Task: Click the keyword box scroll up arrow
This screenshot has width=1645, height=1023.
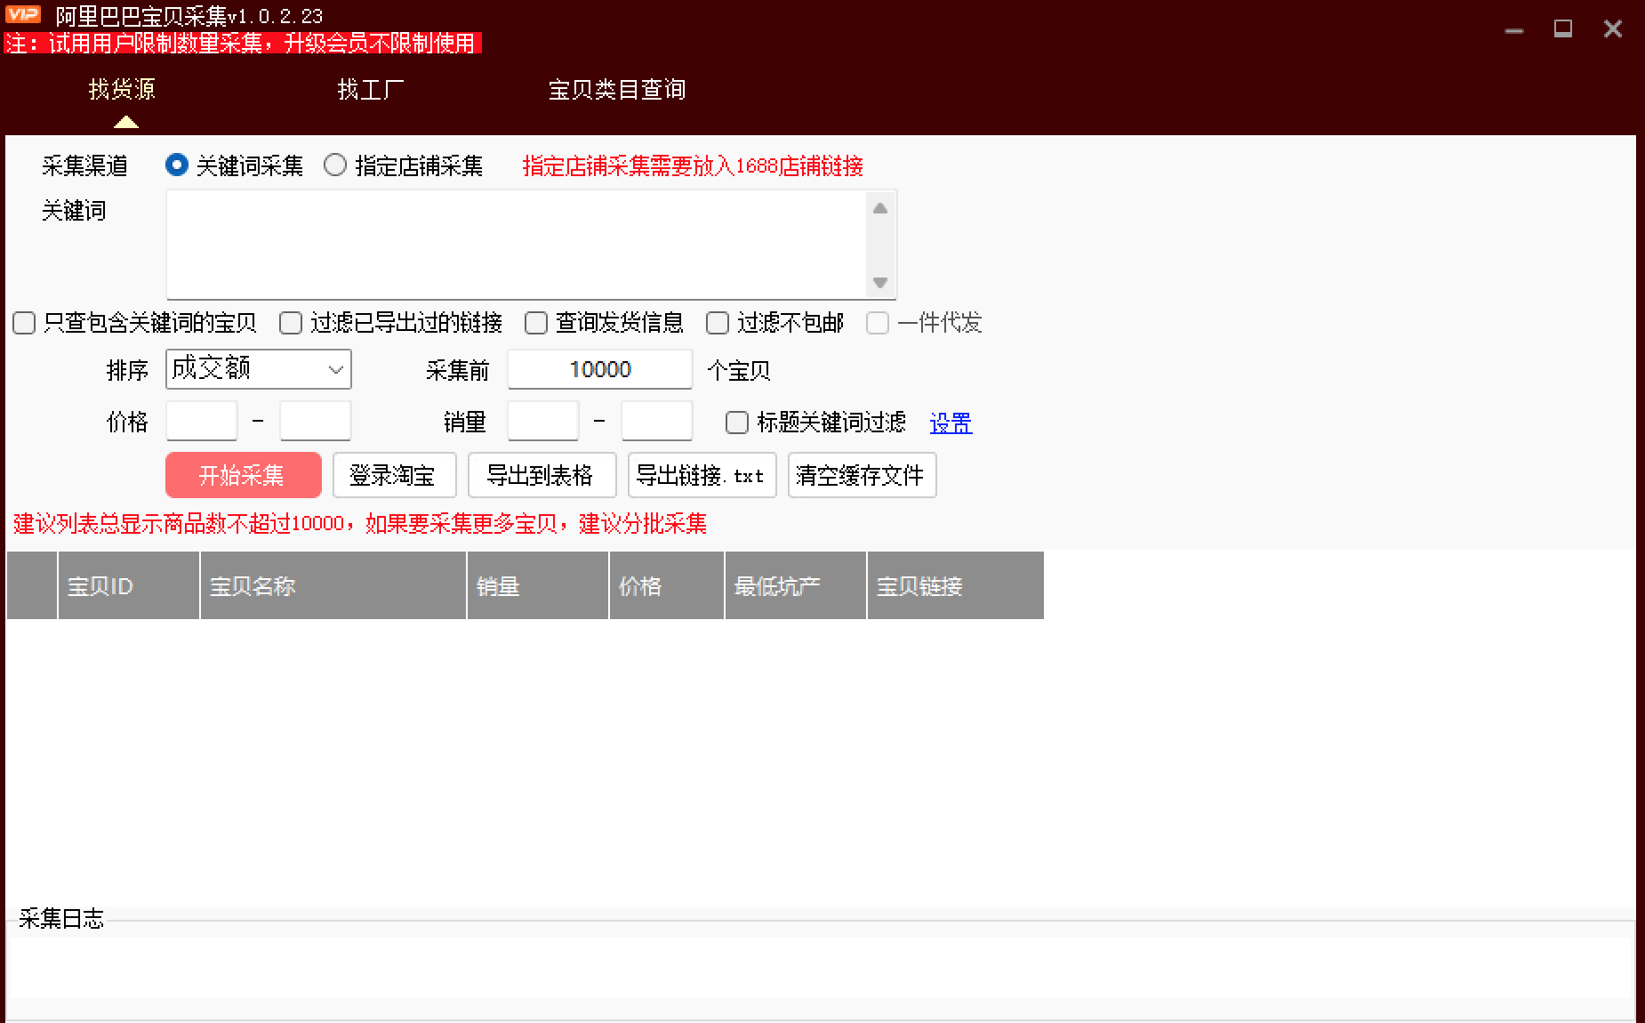Action: coord(880,208)
